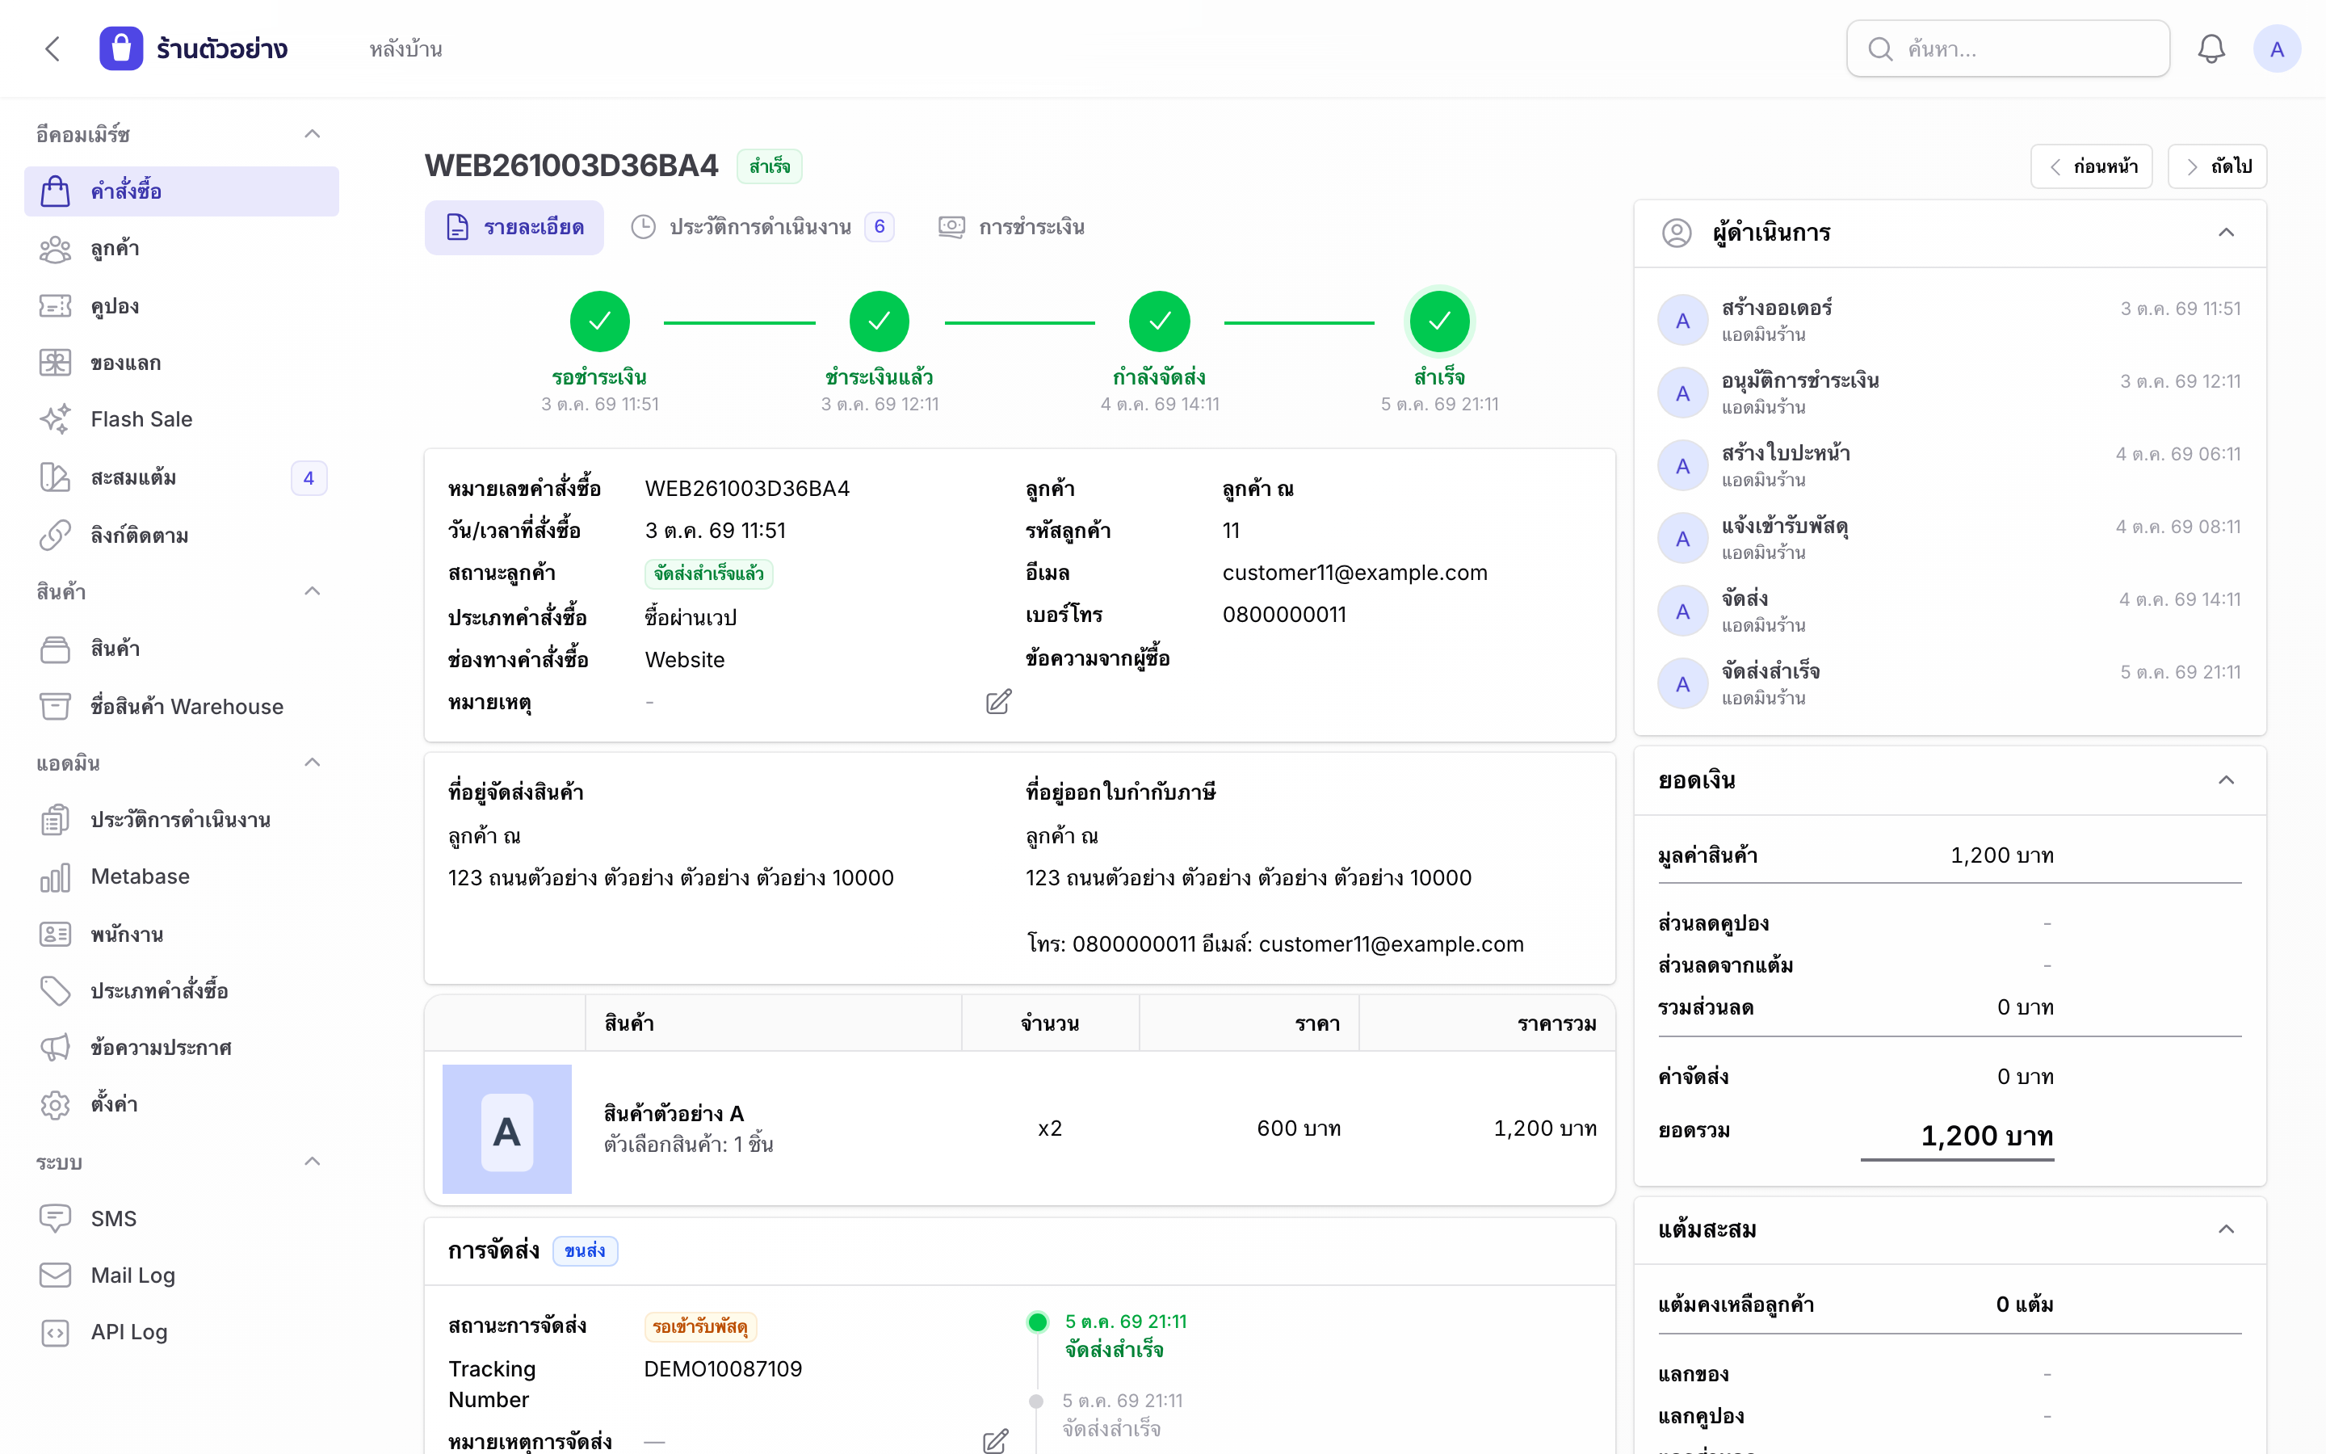Collapse the แต้มสะสม panel
The height and width of the screenshot is (1454, 2326).
tap(2226, 1229)
